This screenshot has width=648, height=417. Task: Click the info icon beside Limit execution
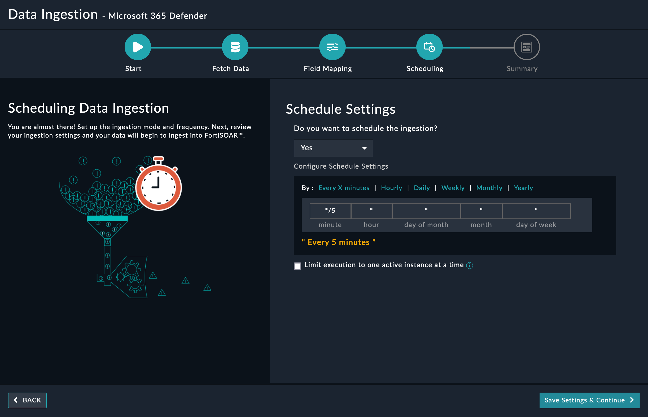pyautogui.click(x=470, y=265)
